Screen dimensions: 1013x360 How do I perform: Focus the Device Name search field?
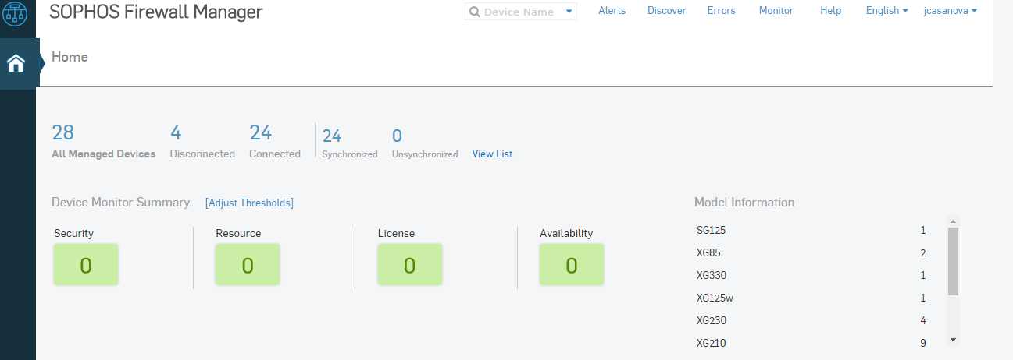pos(521,12)
